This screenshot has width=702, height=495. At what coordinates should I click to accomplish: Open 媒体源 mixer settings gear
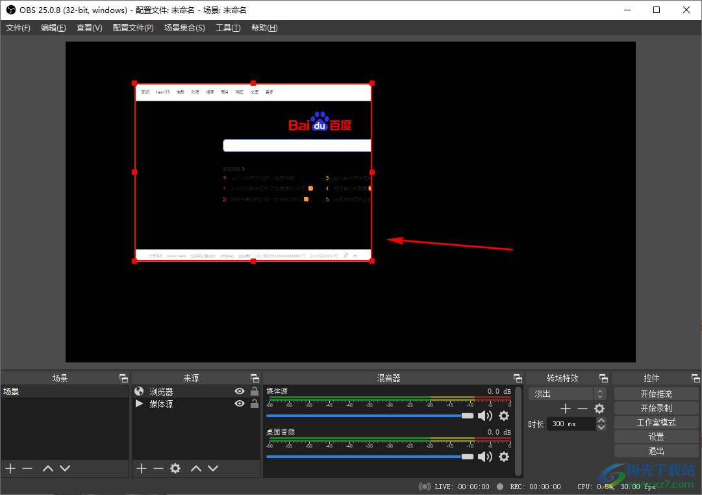click(504, 416)
